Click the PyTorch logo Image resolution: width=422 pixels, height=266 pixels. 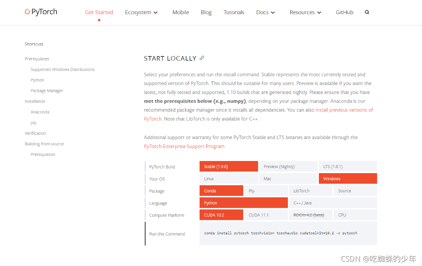coord(41,12)
